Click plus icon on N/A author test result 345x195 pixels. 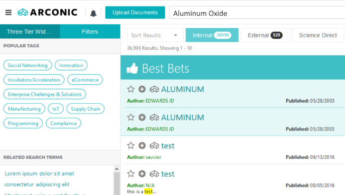click(142, 174)
